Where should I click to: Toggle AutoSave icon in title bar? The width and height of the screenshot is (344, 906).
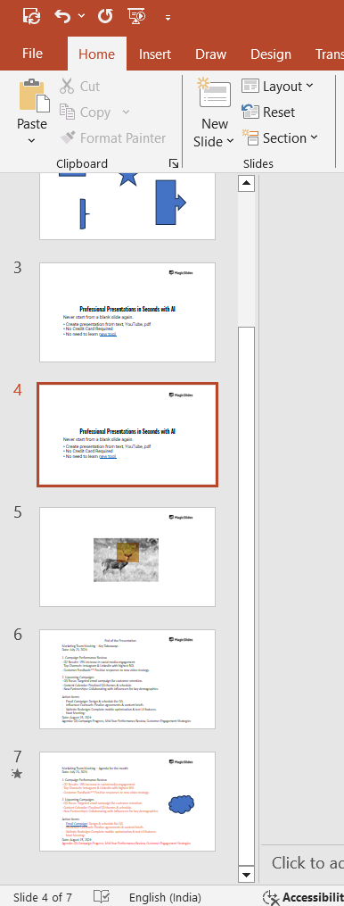click(x=31, y=16)
